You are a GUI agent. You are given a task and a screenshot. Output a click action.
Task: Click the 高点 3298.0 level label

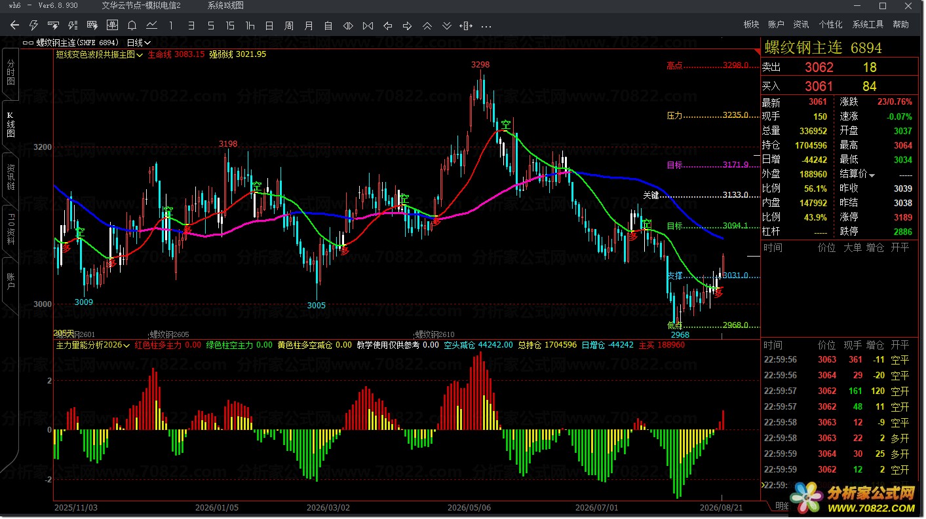708,65
